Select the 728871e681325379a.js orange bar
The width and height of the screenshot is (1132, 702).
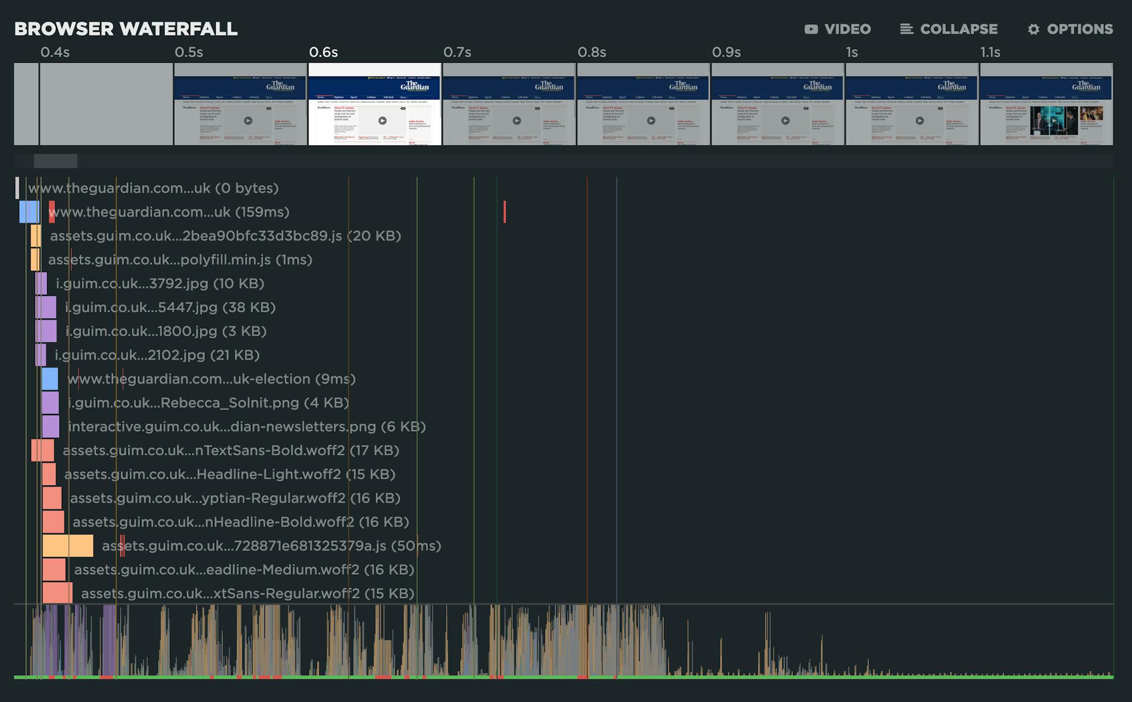(67, 546)
